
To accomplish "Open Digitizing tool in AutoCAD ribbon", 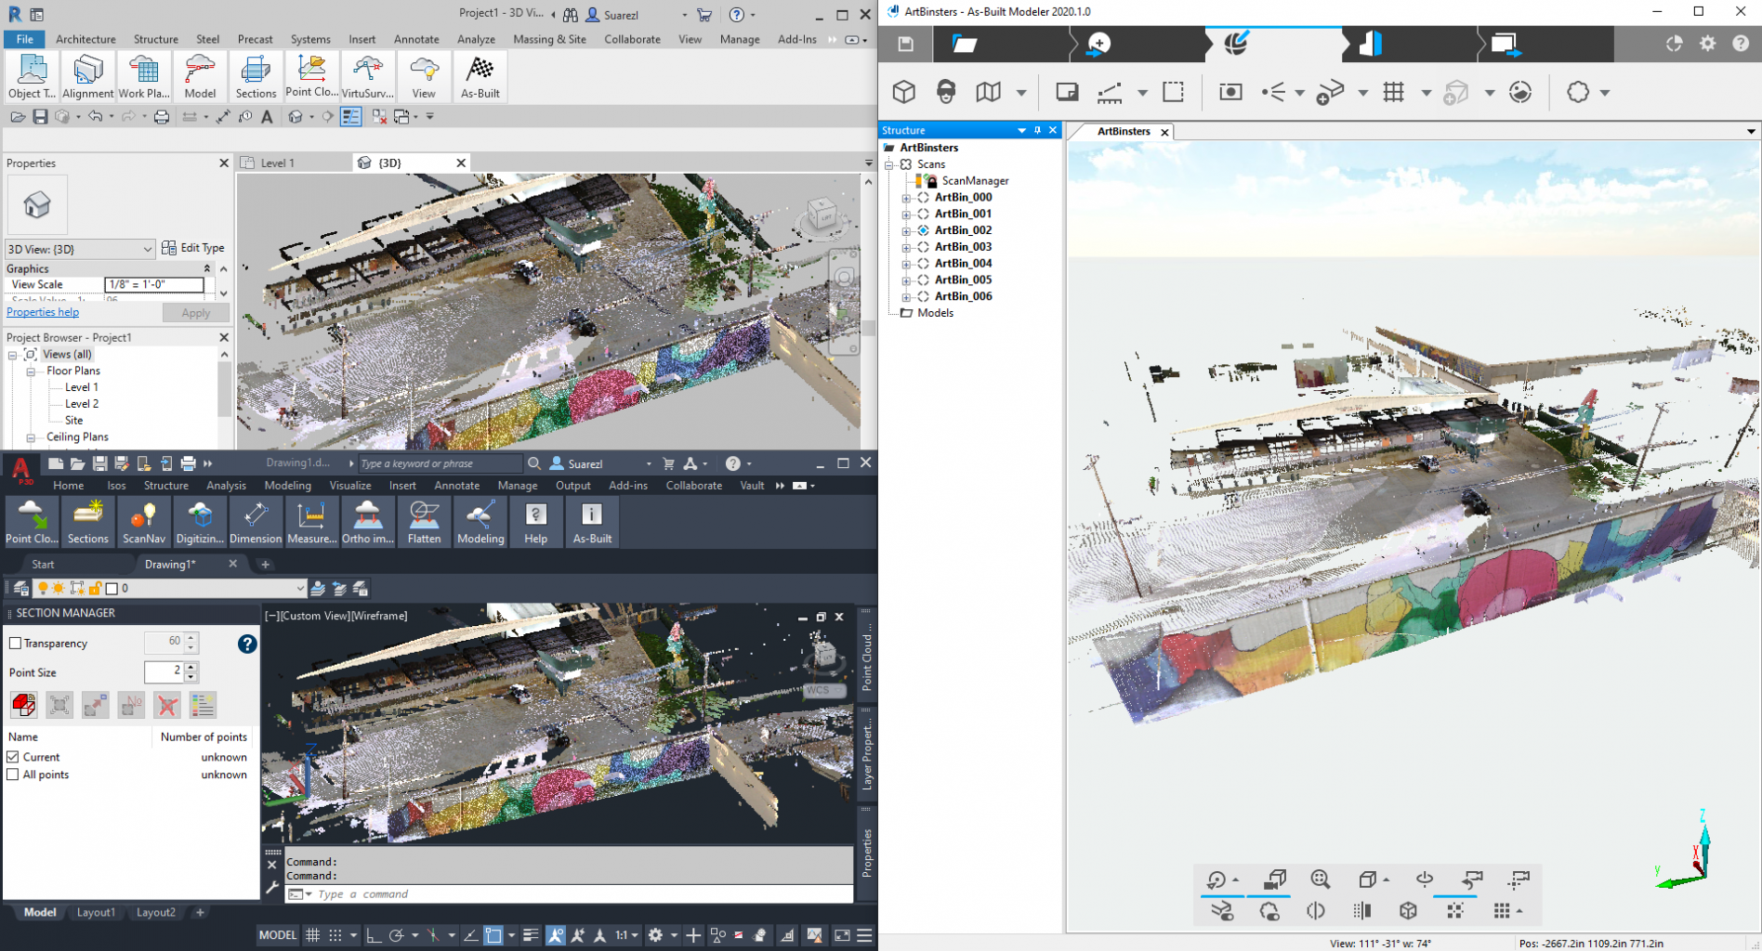I will (200, 521).
